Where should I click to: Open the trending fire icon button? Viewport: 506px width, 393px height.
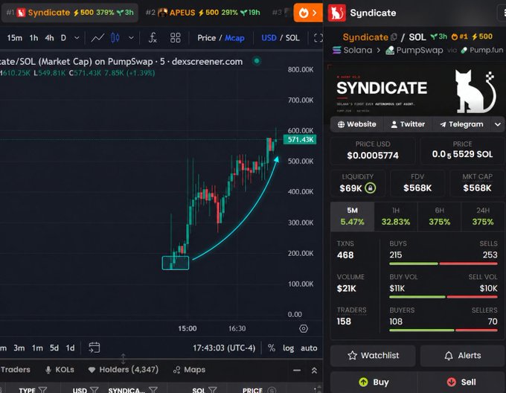pos(308,13)
